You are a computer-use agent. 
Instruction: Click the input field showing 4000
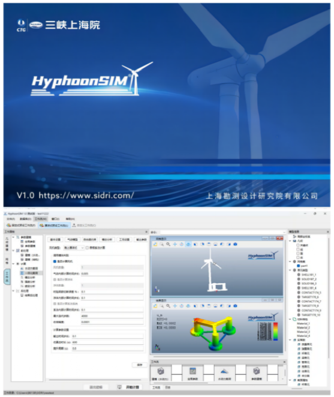[112, 316]
